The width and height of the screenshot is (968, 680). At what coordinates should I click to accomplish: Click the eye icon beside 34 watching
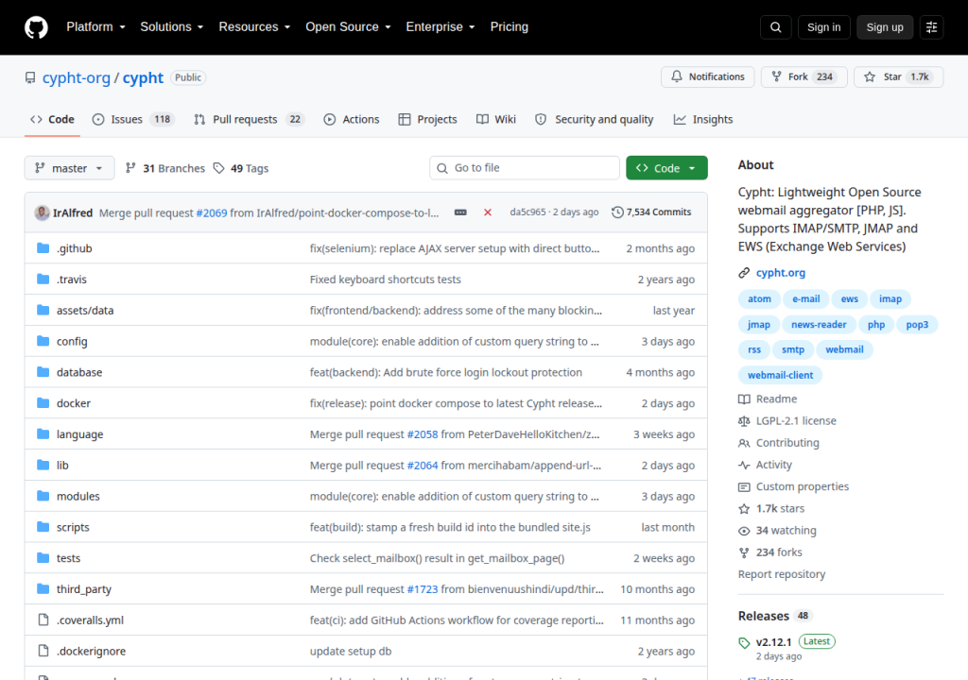[744, 531]
